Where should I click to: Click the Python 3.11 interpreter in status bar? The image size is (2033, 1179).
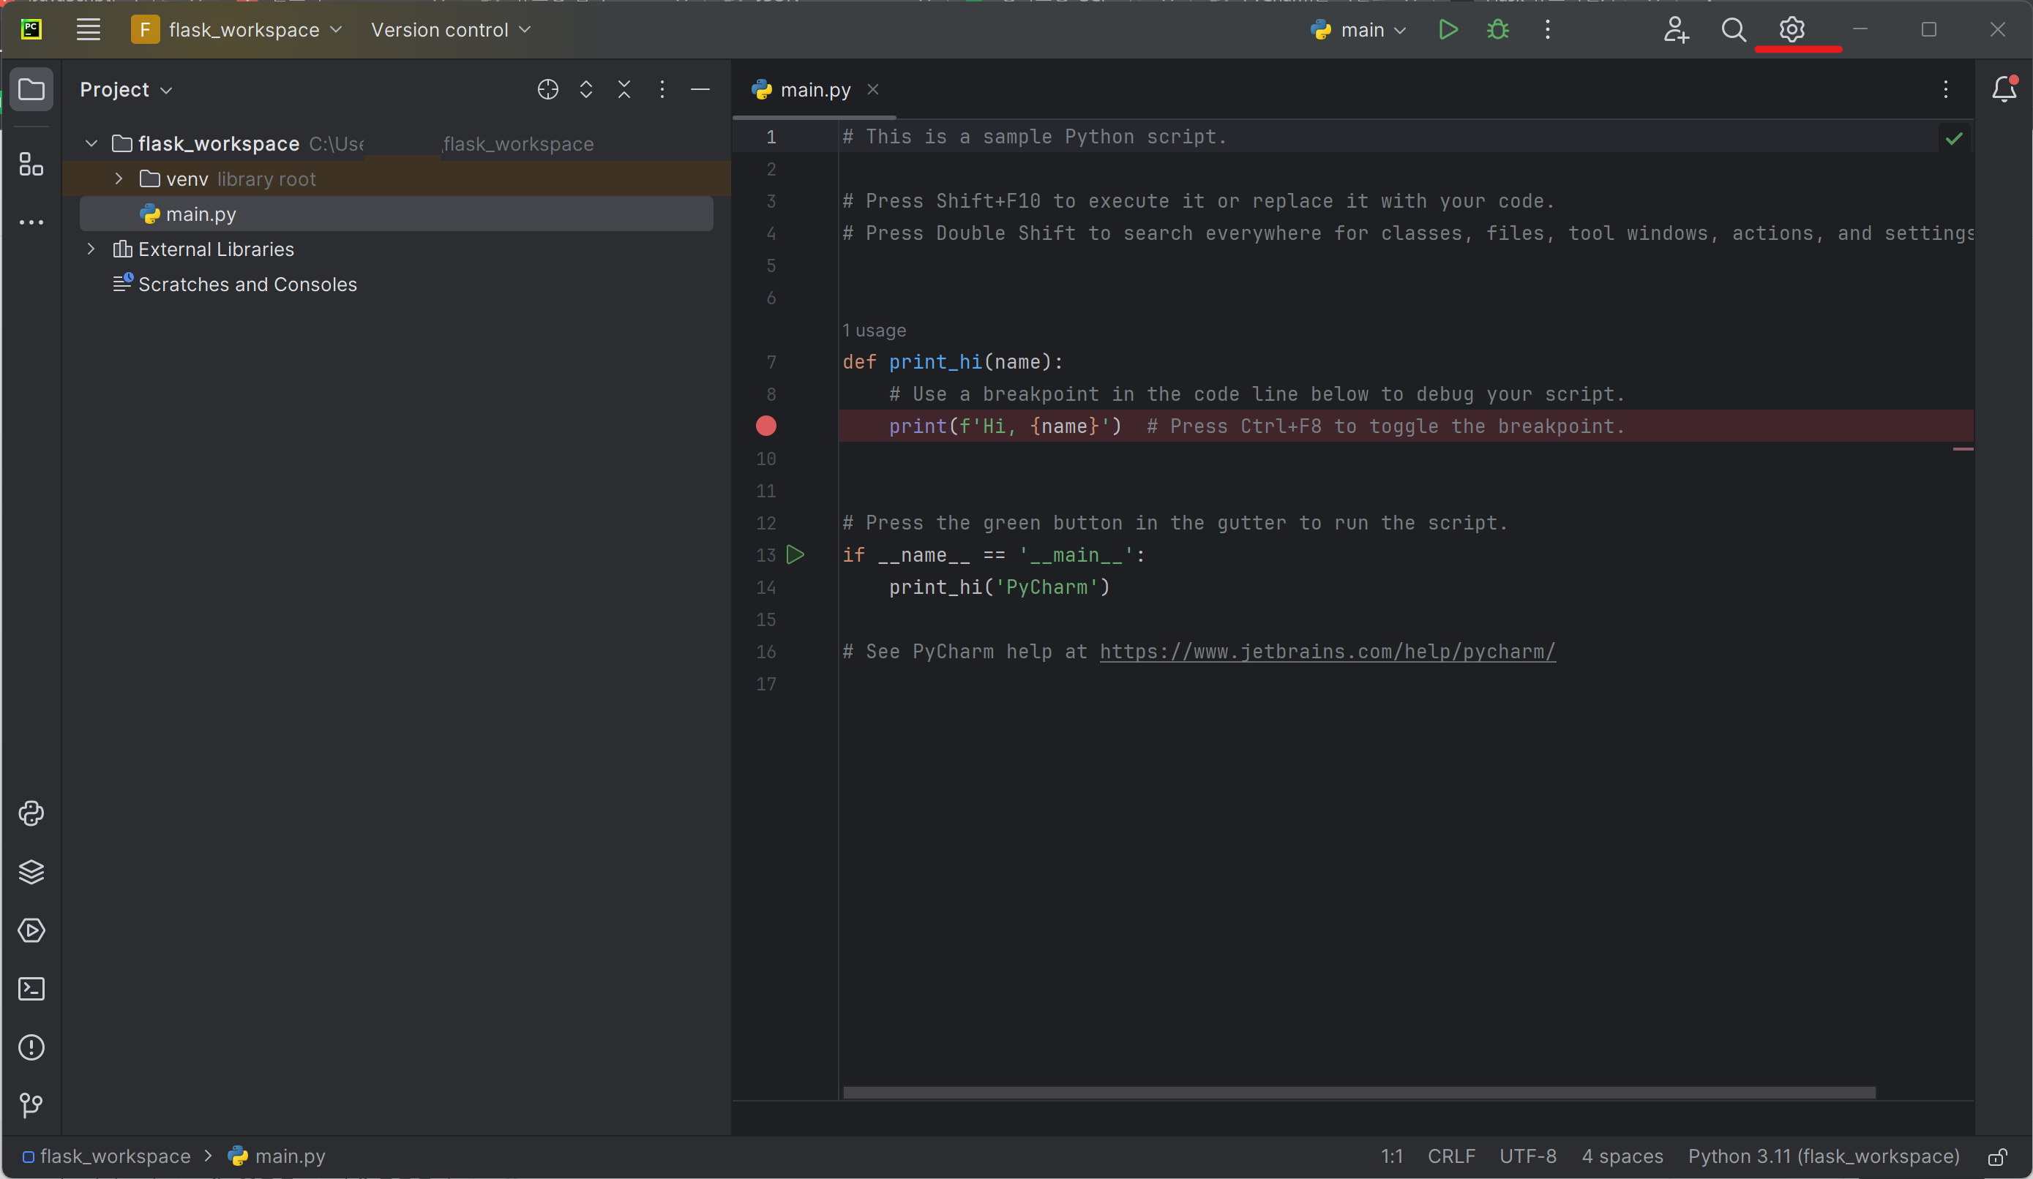[1823, 1156]
